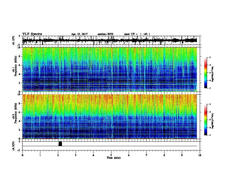225x174 pixels.
Task: Click the "2" kHz tick of ch.1 spectrogram
Action: coord(20,83)
